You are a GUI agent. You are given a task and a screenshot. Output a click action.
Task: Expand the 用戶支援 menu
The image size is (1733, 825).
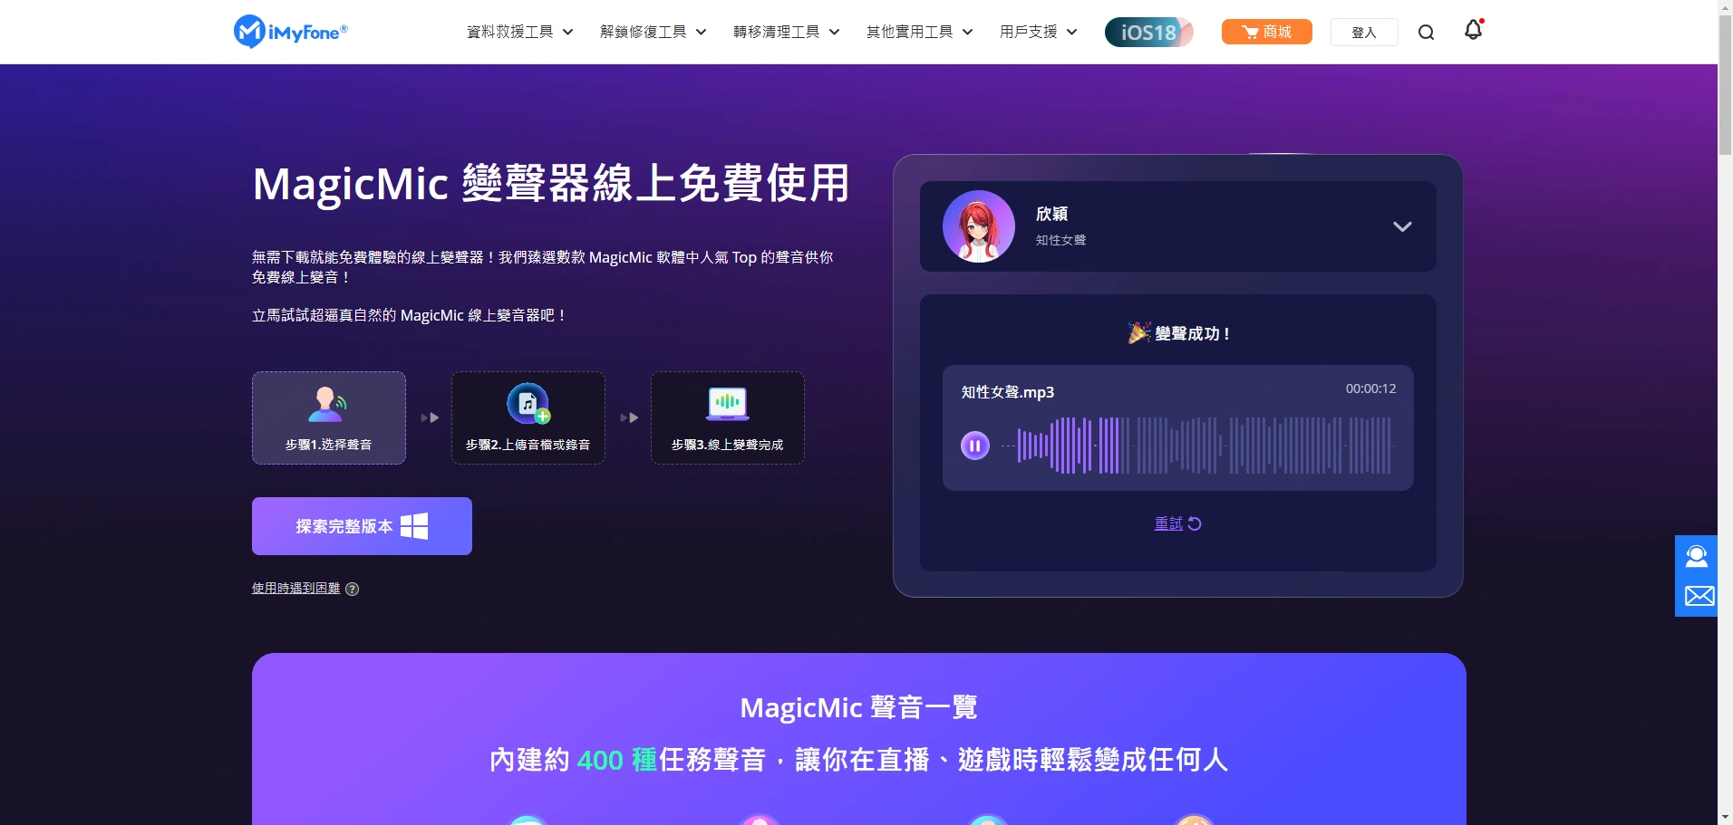1038,32
